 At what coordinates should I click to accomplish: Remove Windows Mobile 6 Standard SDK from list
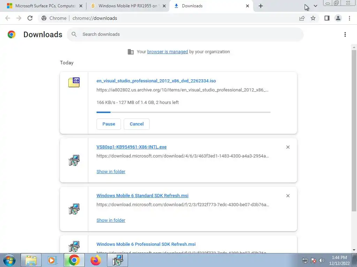(x=288, y=196)
